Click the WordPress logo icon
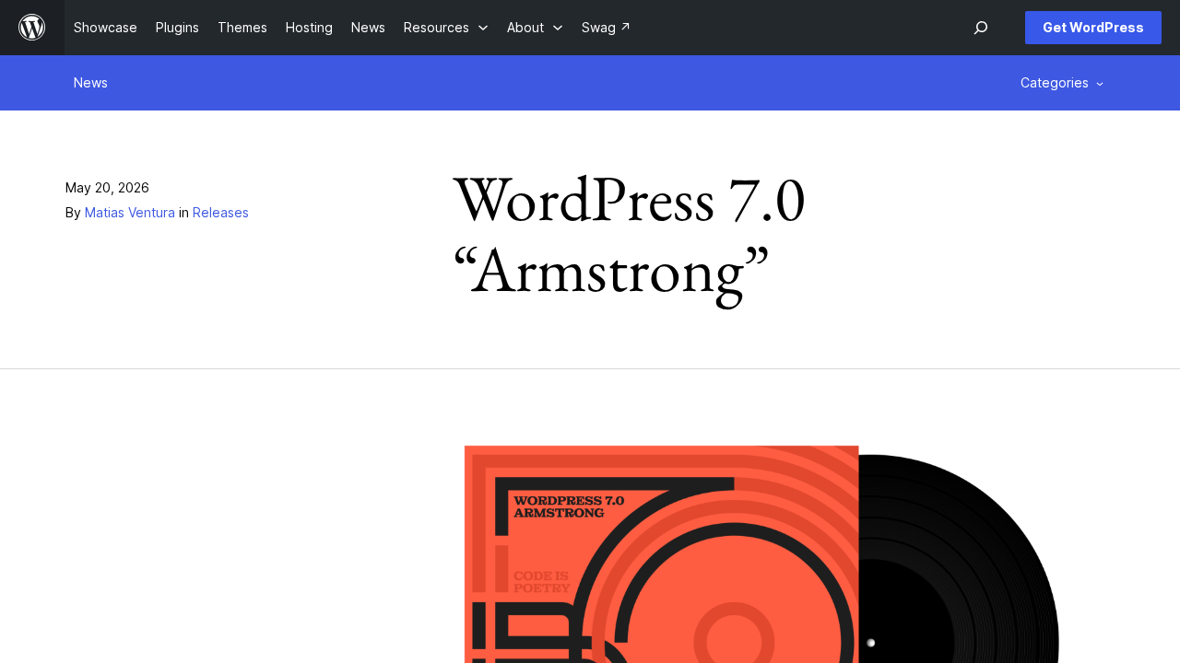The height and width of the screenshot is (663, 1180). tap(32, 28)
